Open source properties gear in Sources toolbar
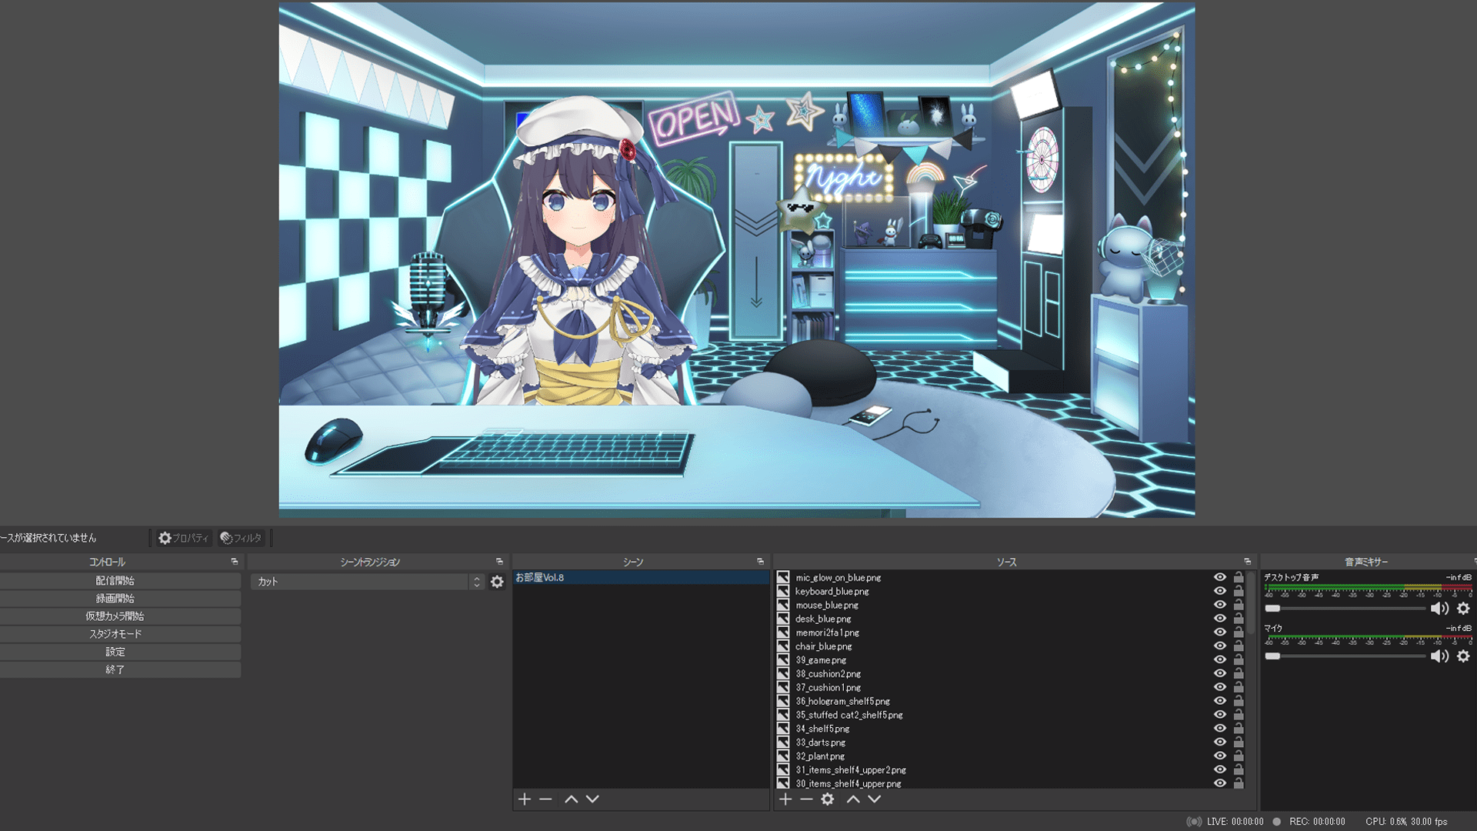 point(828,799)
